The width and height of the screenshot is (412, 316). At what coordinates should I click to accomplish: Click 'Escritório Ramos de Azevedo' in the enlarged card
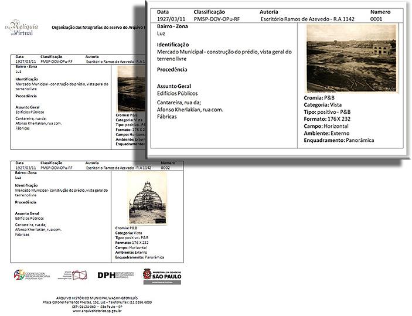tap(294, 19)
